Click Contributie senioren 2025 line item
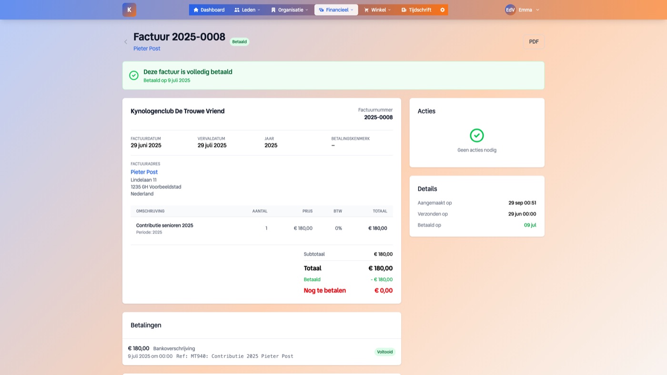667x375 pixels. (165, 225)
